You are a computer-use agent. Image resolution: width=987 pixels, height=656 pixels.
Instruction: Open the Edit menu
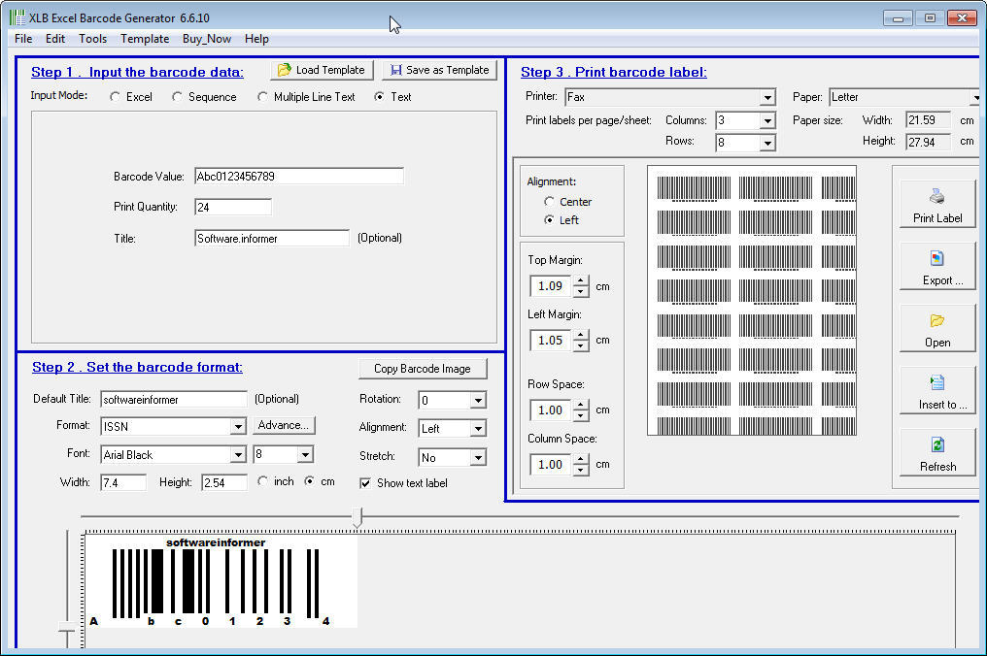pos(55,39)
